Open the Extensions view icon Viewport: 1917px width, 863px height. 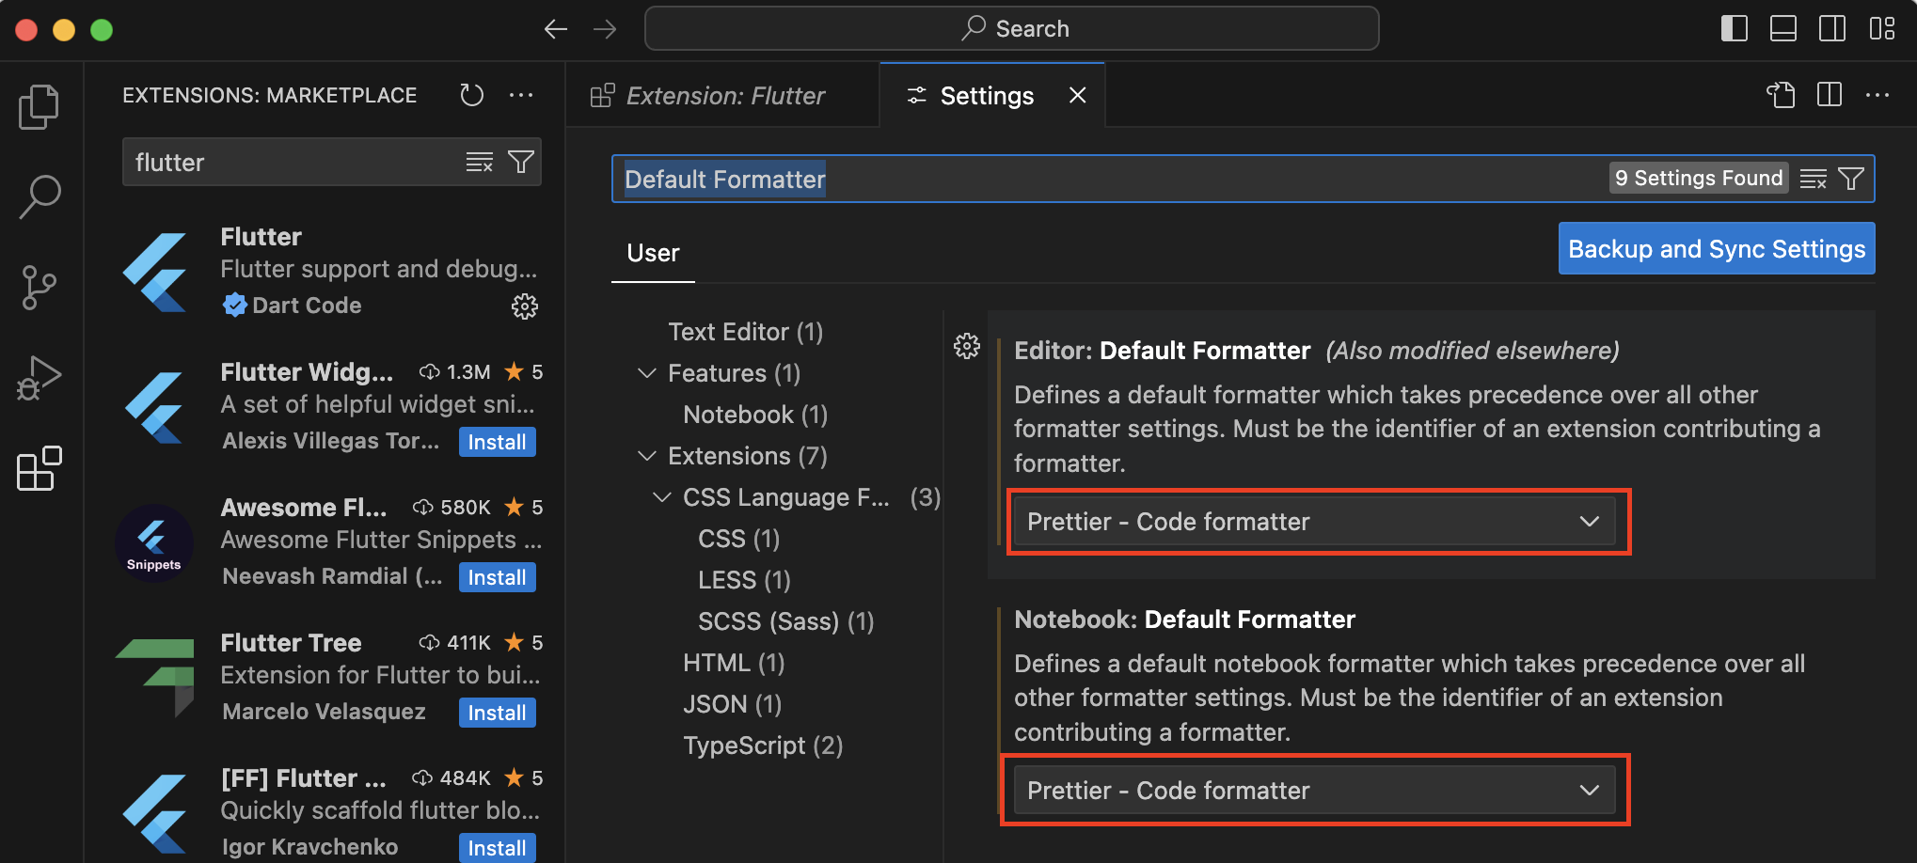click(39, 468)
